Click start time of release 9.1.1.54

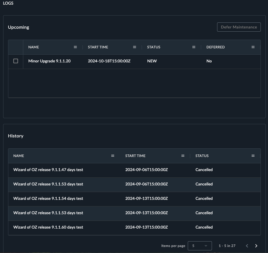click(146, 198)
